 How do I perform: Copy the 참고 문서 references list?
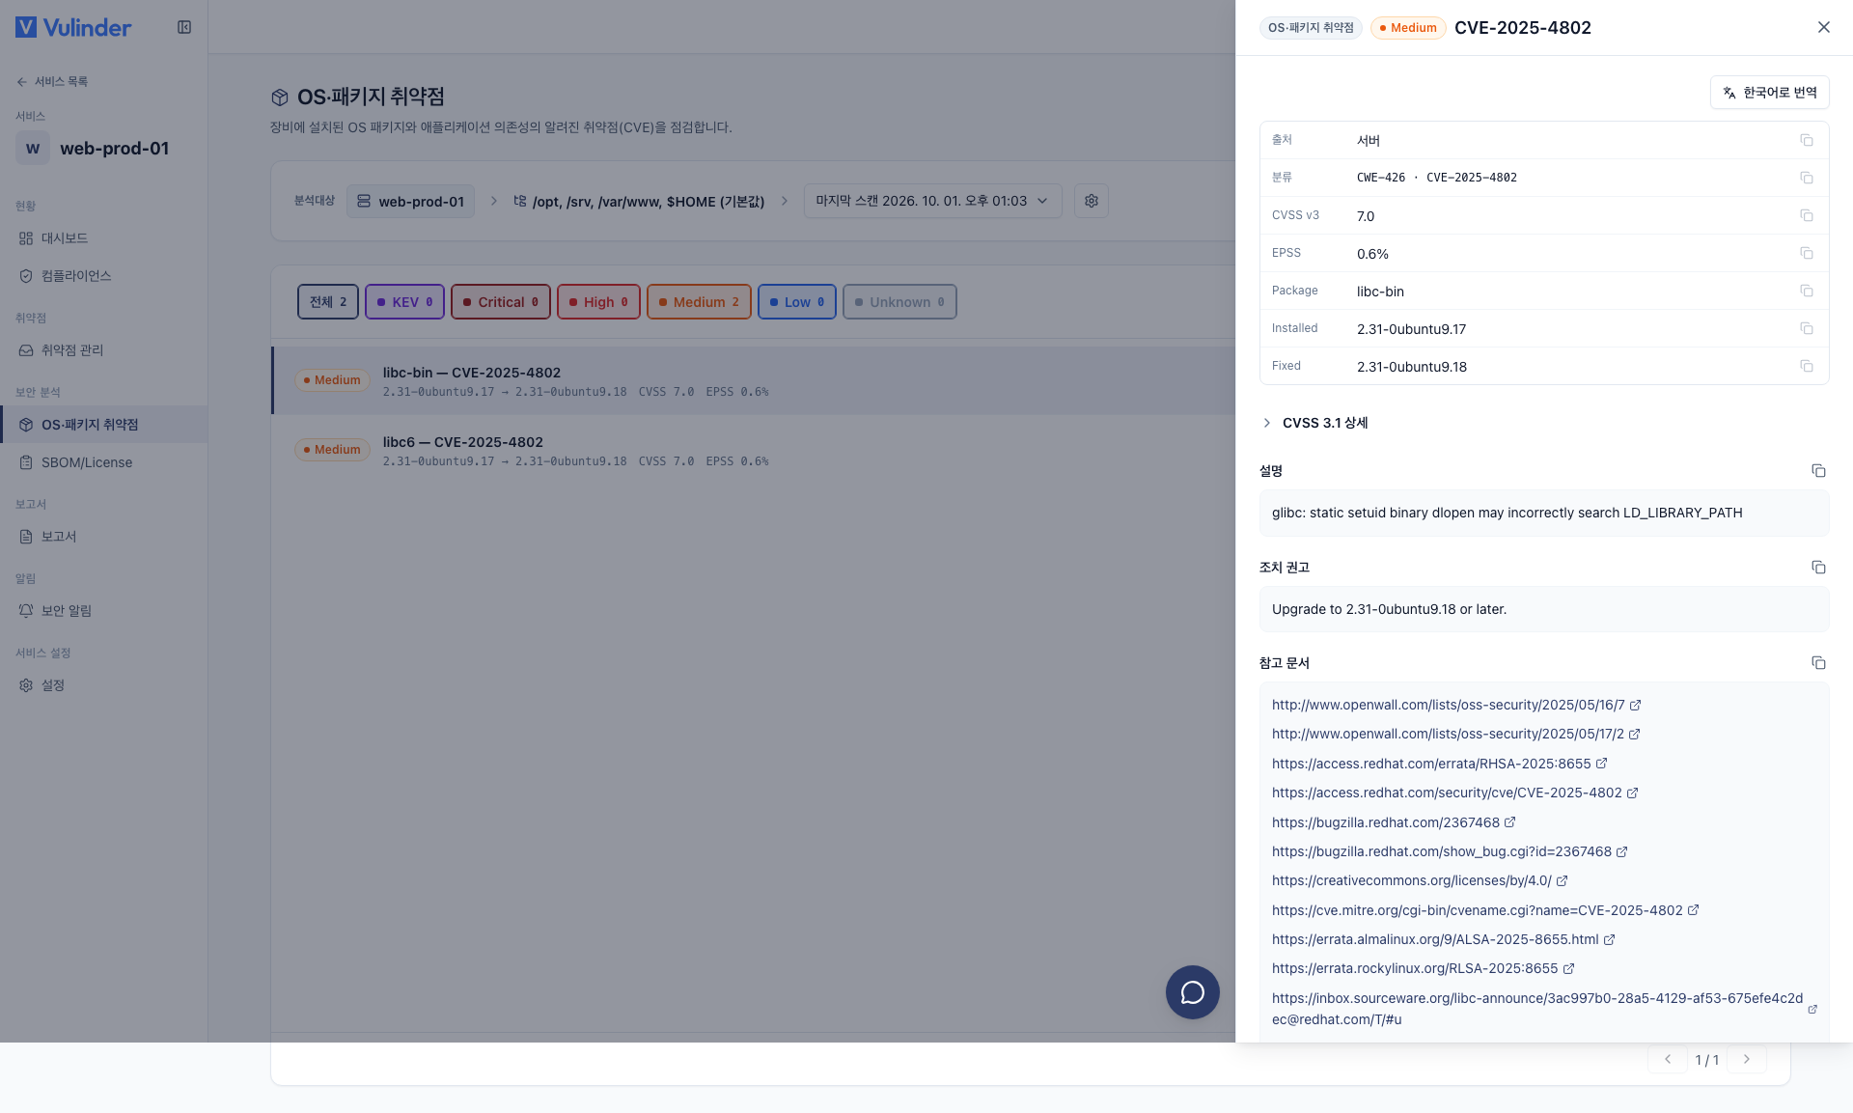point(1818,663)
